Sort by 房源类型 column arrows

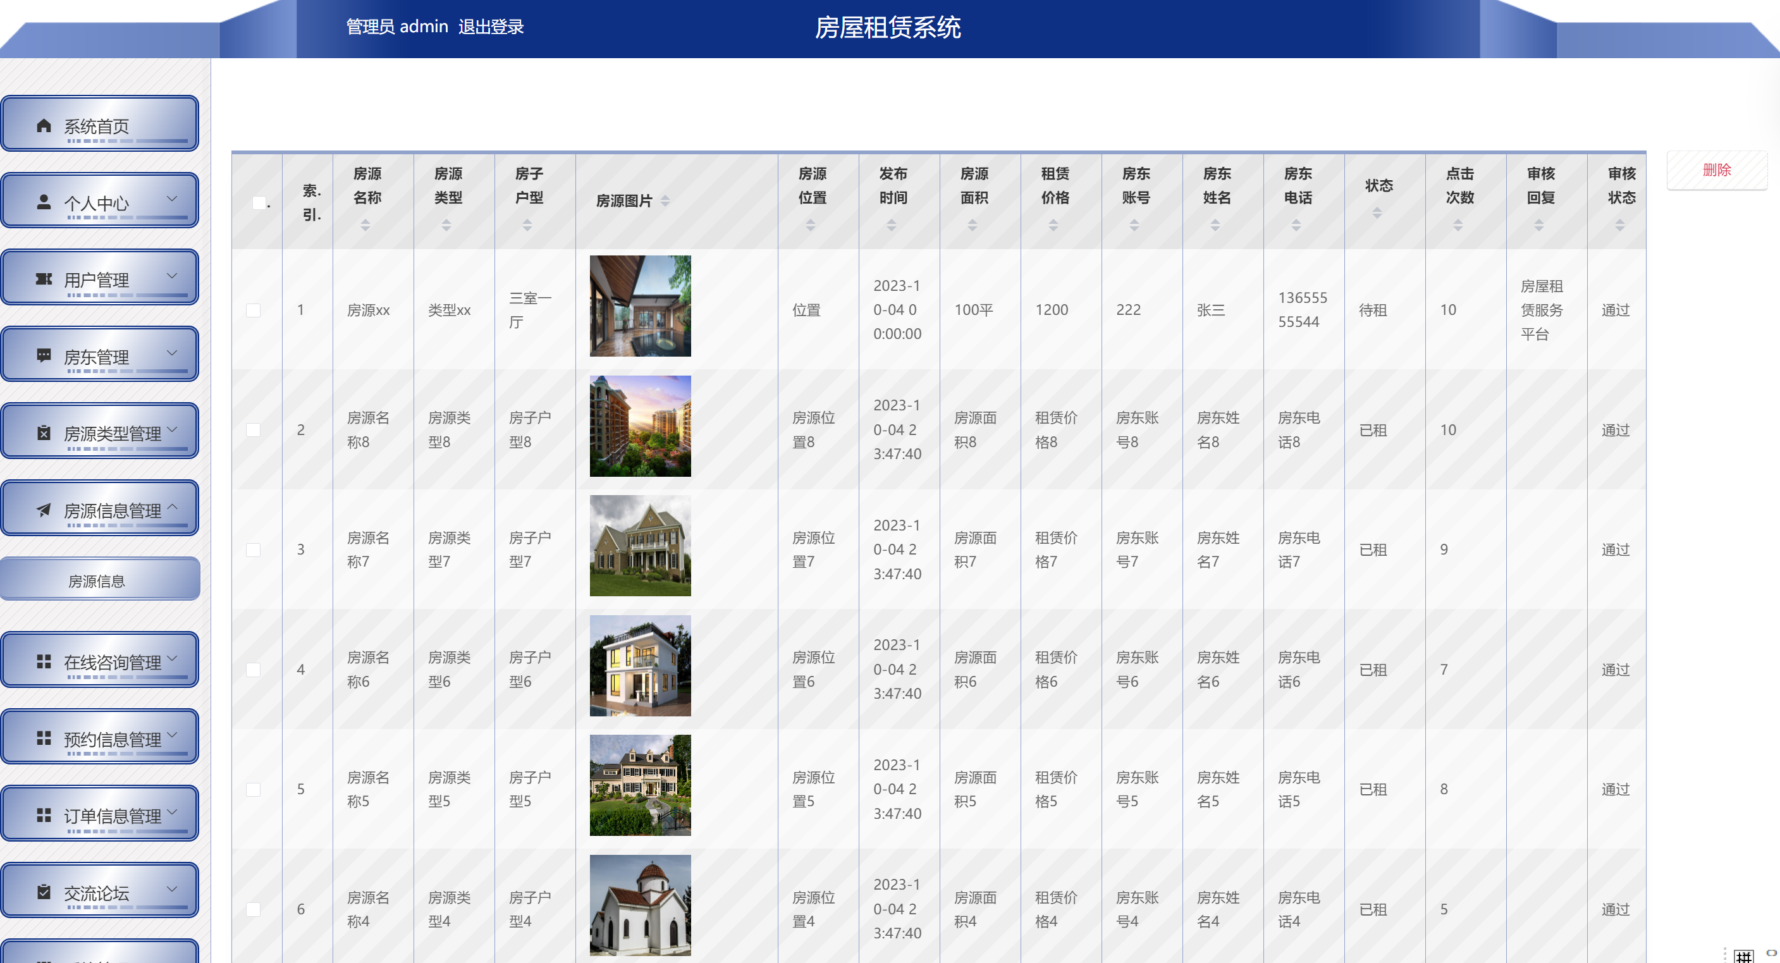(x=446, y=225)
